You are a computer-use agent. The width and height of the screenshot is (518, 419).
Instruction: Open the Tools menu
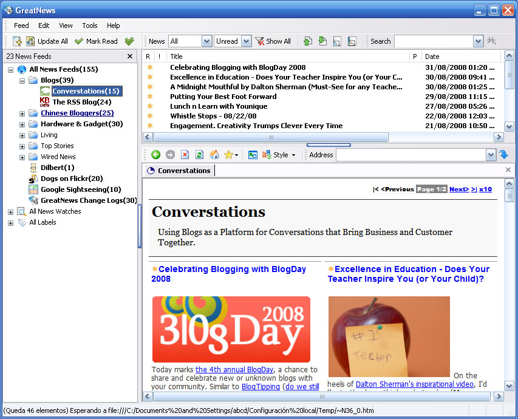tap(89, 26)
